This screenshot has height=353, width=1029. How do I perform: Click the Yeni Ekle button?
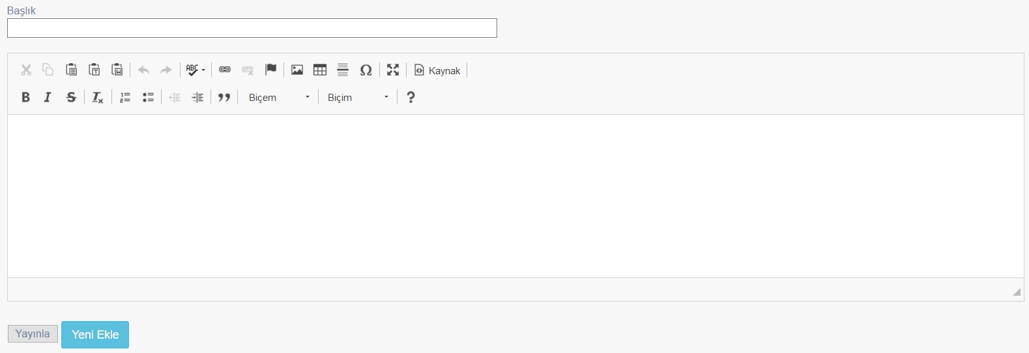tap(95, 334)
